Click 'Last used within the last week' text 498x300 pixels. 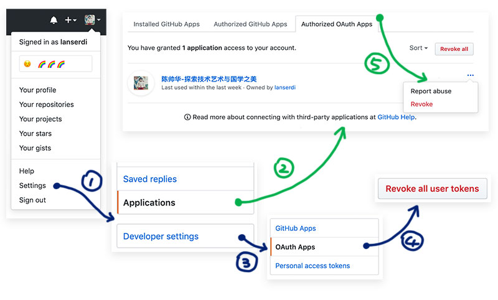point(201,88)
